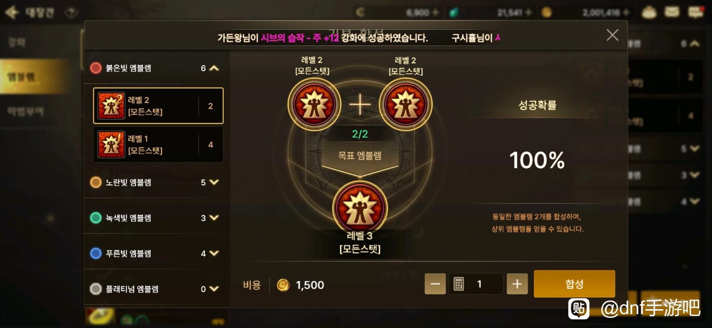Select the 레벨 2 모든스탯 emblem item
This screenshot has width=712, height=328.
point(158,106)
